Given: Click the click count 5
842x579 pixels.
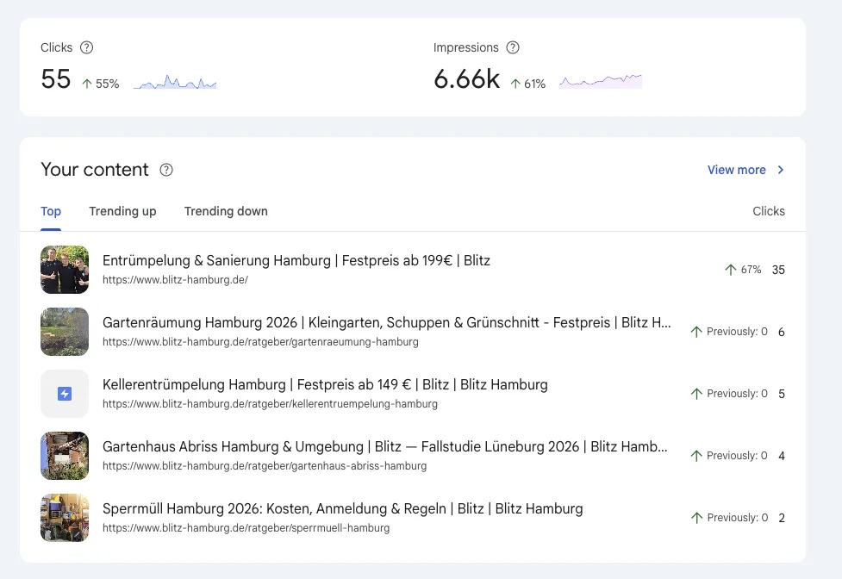Looking at the screenshot, I should tap(782, 394).
